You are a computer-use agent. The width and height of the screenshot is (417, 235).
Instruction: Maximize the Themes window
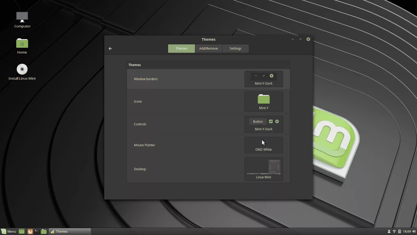(x=301, y=39)
